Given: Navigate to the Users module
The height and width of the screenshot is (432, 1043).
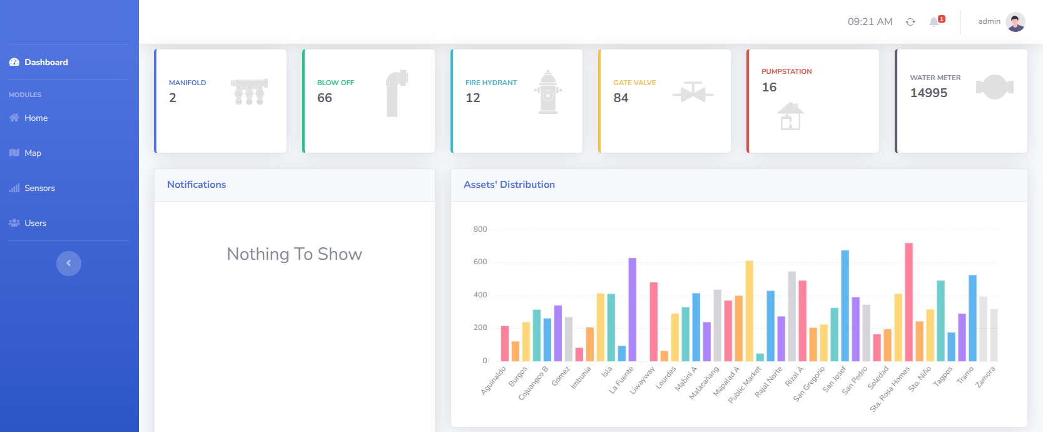Looking at the screenshot, I should [35, 223].
